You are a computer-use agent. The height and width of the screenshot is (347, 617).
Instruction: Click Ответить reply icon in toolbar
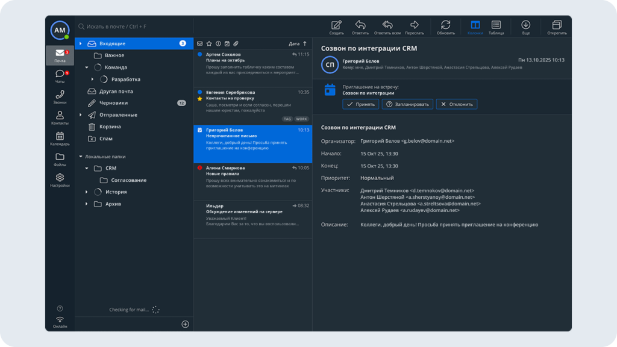point(360,26)
